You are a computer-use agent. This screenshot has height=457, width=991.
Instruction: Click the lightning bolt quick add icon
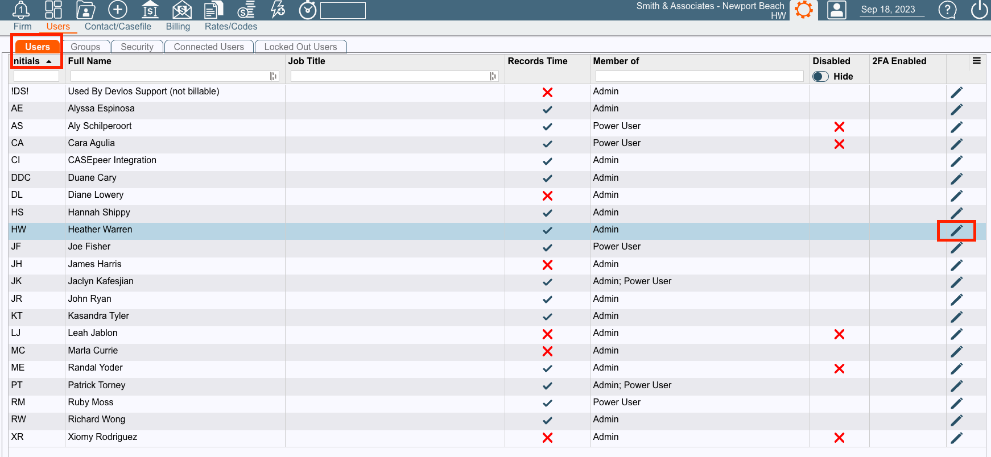tap(278, 10)
